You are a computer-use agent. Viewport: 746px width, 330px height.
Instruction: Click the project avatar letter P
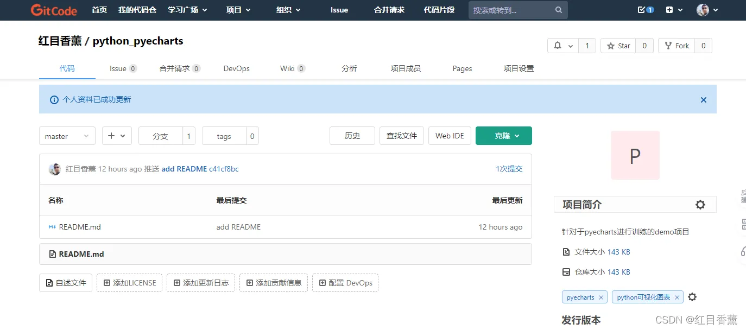[635, 155]
